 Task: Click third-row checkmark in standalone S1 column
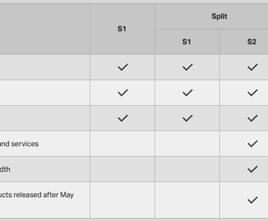tap(122, 119)
